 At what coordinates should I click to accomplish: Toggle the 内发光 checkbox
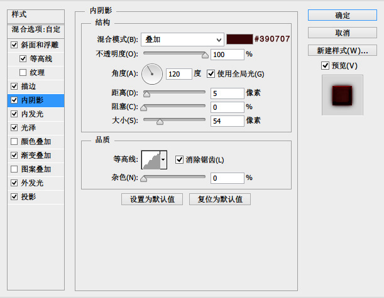pyautogui.click(x=14, y=114)
